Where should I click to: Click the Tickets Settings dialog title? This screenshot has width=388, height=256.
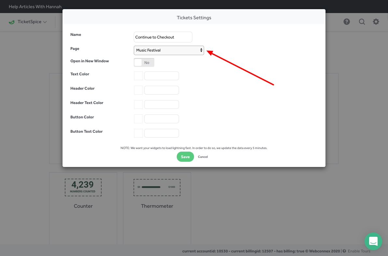pyautogui.click(x=194, y=18)
